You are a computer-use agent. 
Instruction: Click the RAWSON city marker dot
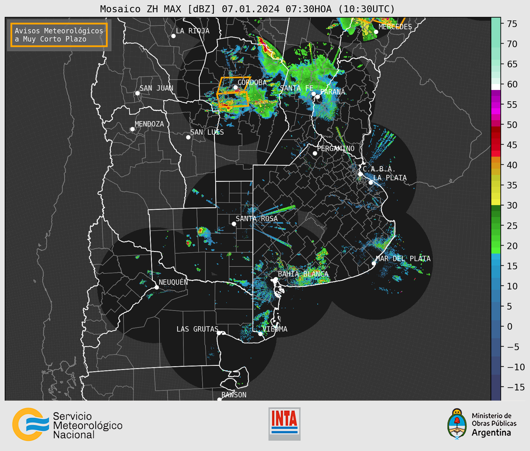point(219,400)
